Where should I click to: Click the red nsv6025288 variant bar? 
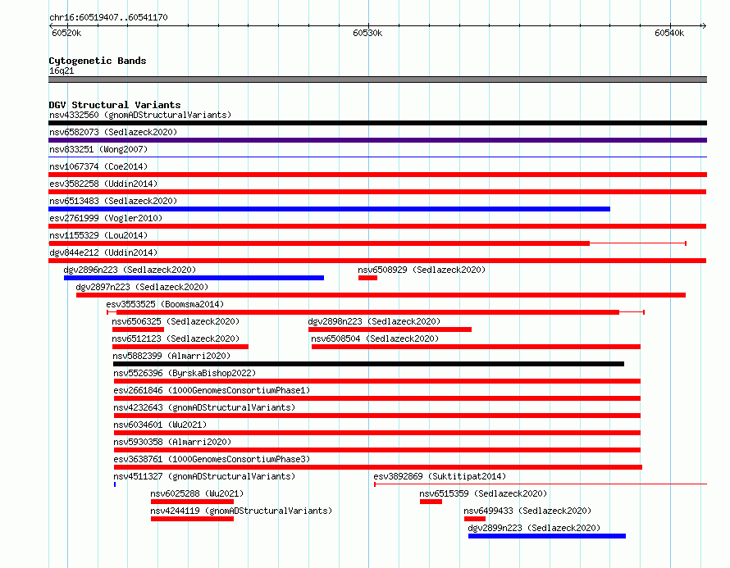coord(192,502)
